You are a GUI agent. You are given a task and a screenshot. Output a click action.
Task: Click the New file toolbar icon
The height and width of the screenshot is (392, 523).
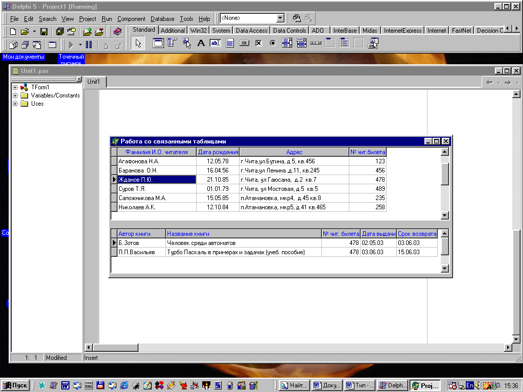[x=13, y=31]
